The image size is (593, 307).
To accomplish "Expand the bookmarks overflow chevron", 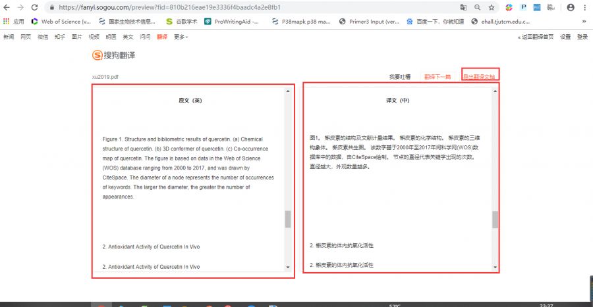I will (584, 22).
